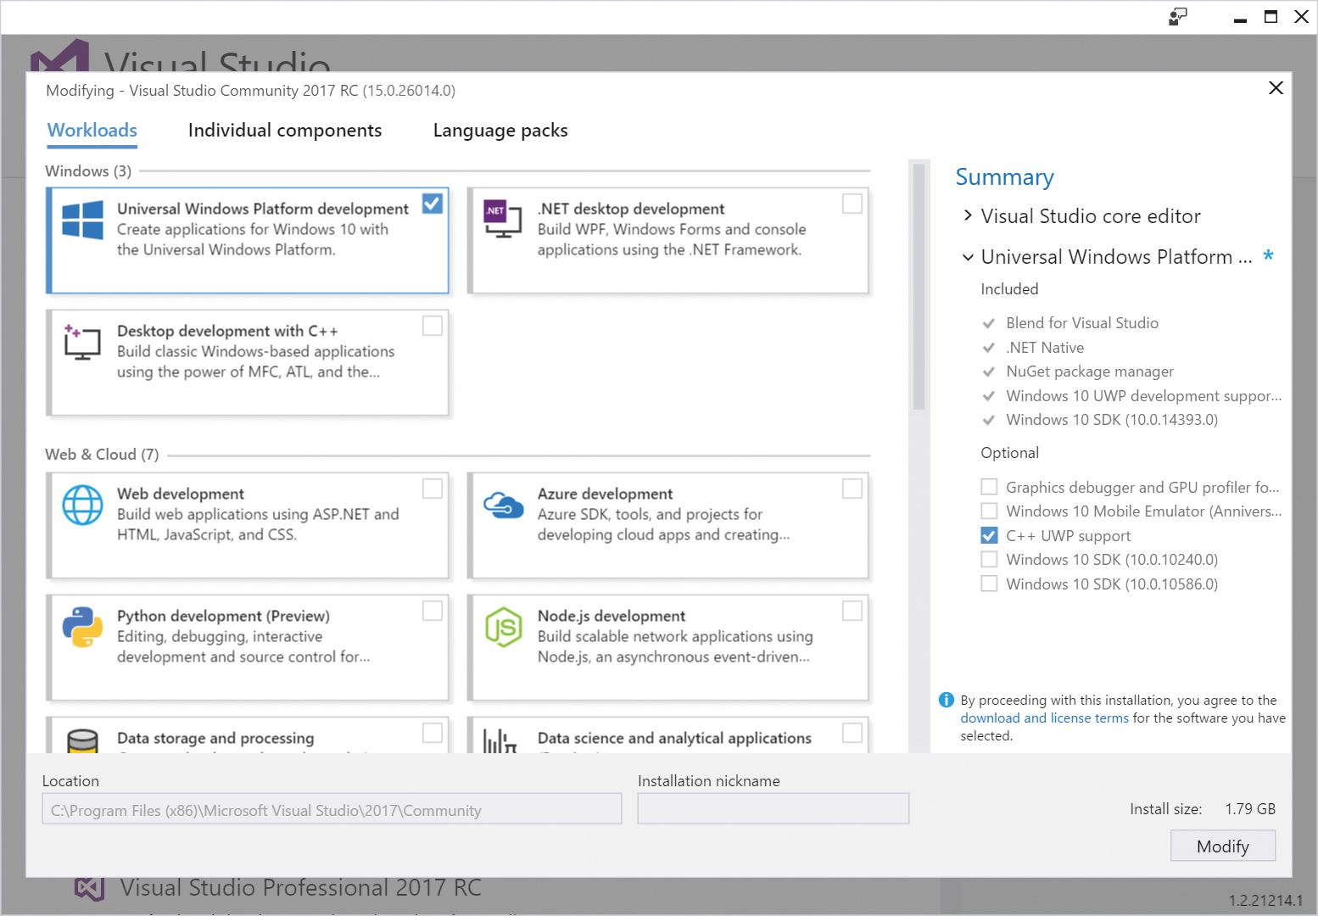Close the Modifying dialog with X
The width and height of the screenshot is (1318, 916).
(1276, 88)
